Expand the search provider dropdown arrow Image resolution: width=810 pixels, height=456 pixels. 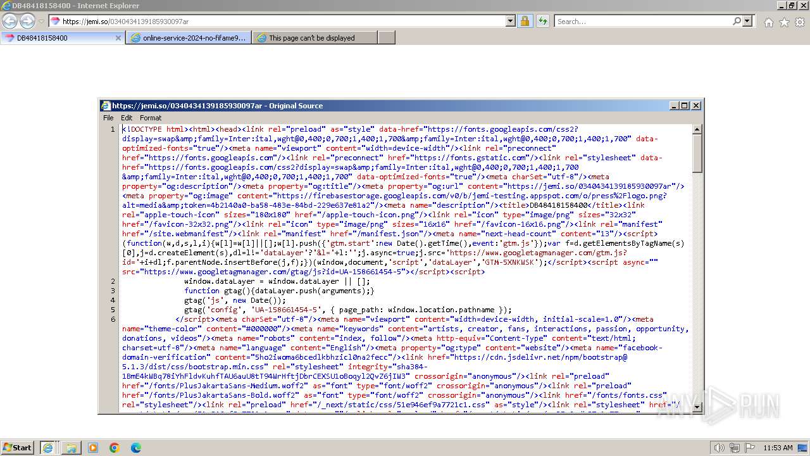(748, 21)
